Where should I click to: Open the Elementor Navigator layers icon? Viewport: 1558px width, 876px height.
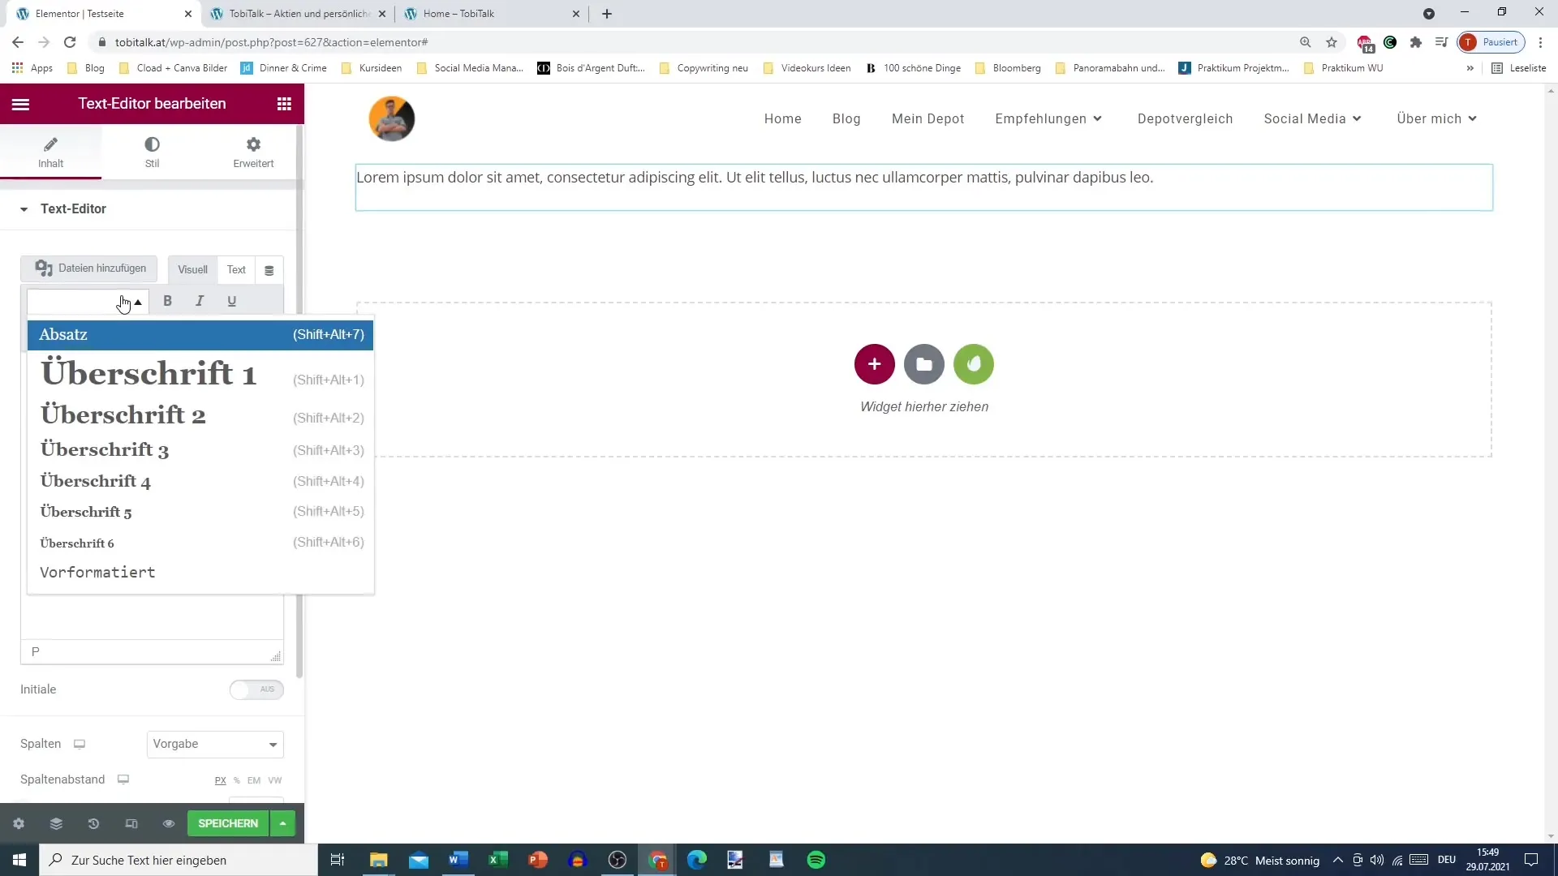click(x=56, y=823)
